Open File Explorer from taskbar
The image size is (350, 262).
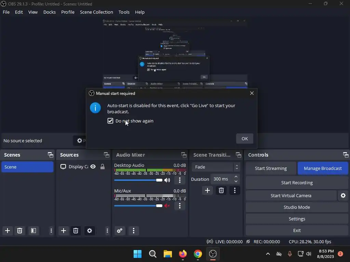click(167, 254)
